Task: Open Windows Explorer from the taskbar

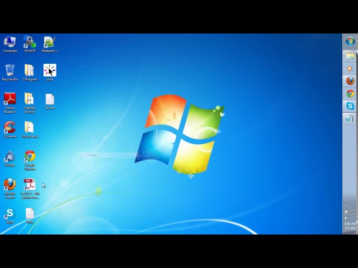Action: point(350,56)
